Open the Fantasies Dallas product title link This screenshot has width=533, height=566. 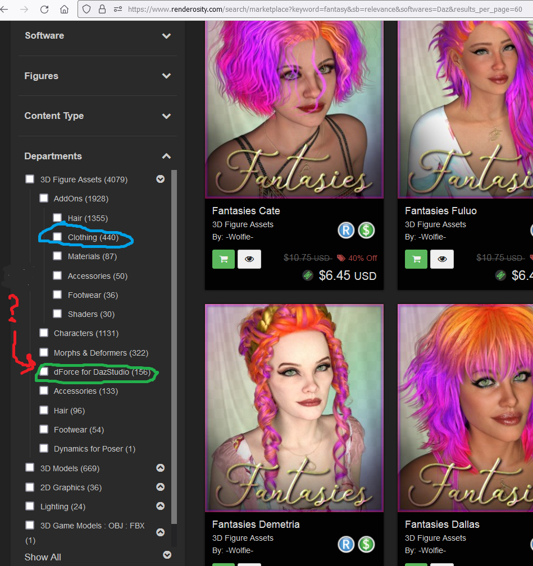[x=442, y=524]
